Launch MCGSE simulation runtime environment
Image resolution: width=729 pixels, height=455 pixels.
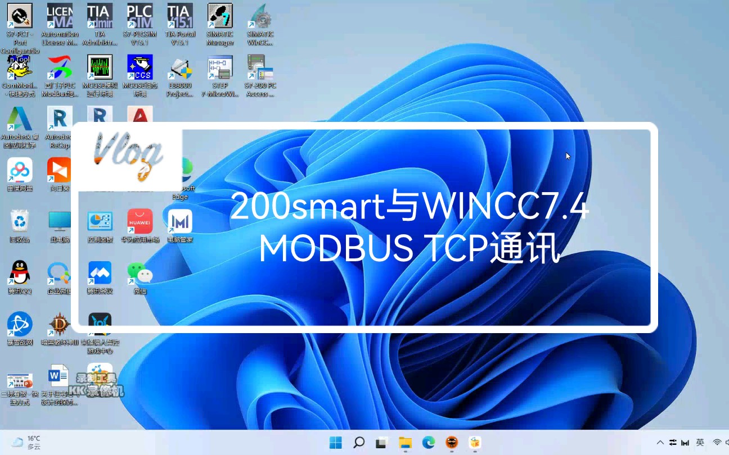100,68
